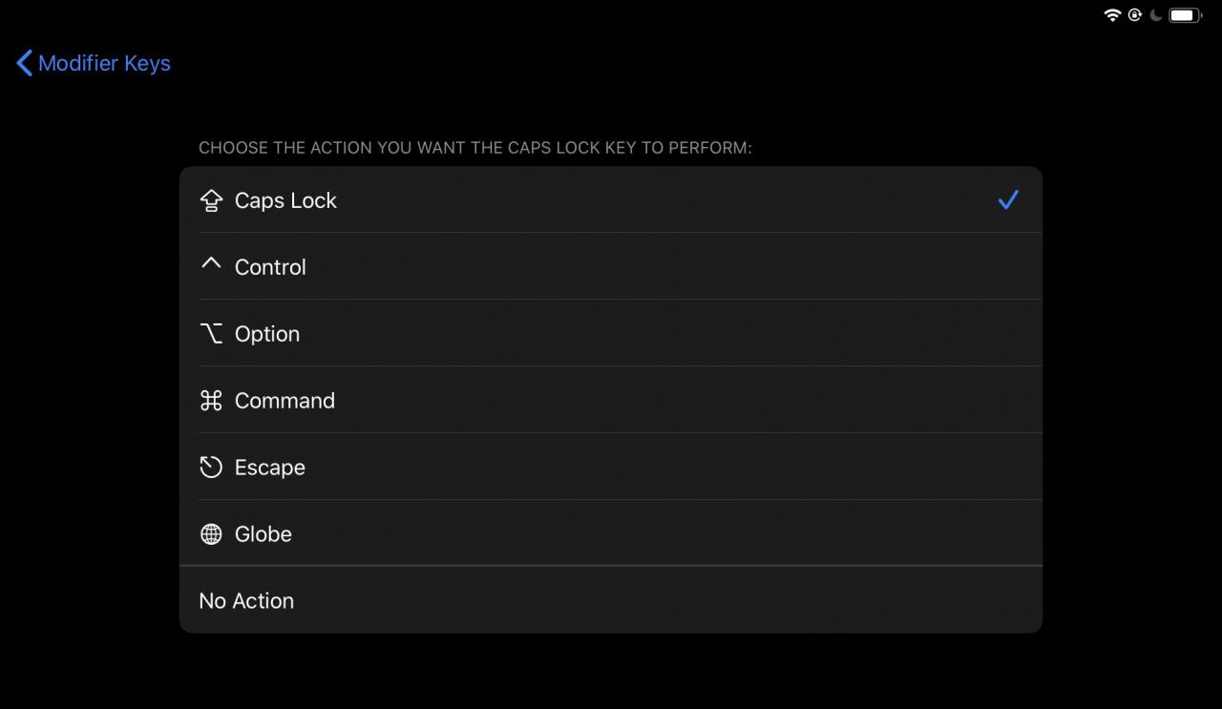The width and height of the screenshot is (1222, 709).
Task: Select No Action for Caps Lock
Action: coord(611,600)
